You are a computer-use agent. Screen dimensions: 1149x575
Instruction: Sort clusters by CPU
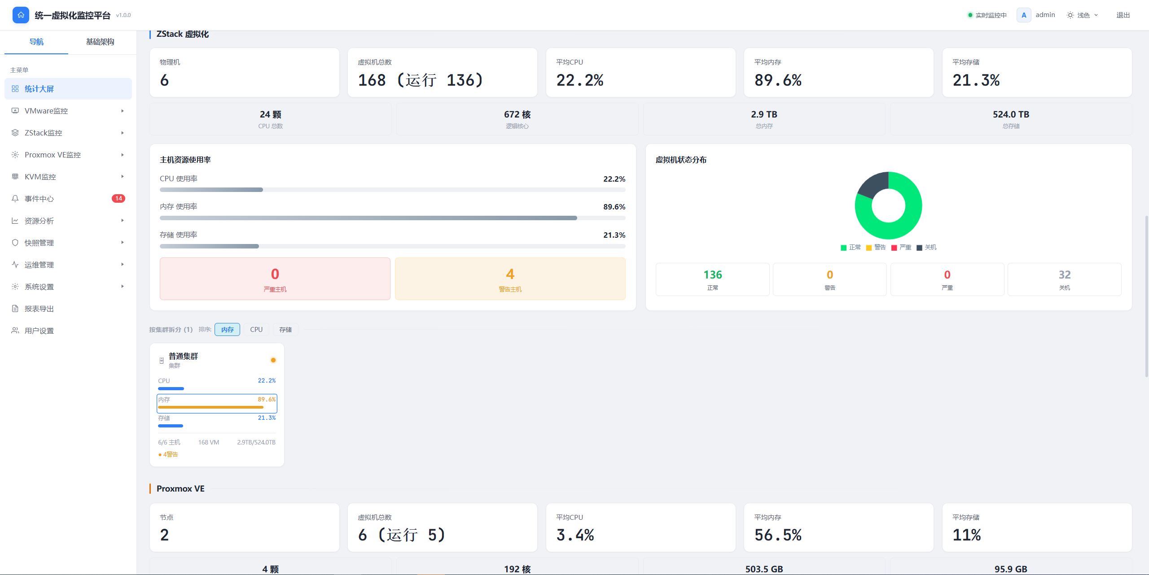[256, 329]
